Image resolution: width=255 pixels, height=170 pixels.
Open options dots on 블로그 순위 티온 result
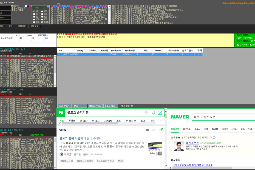point(161,138)
